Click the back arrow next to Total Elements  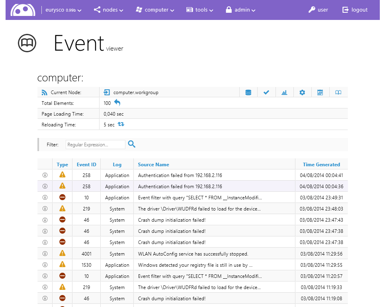(117, 103)
